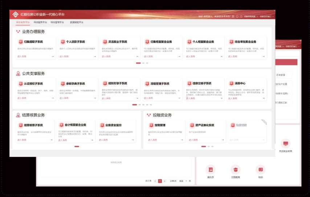Click the 灵活就业政策 monitor icon
310x197 pixels.
(285, 144)
